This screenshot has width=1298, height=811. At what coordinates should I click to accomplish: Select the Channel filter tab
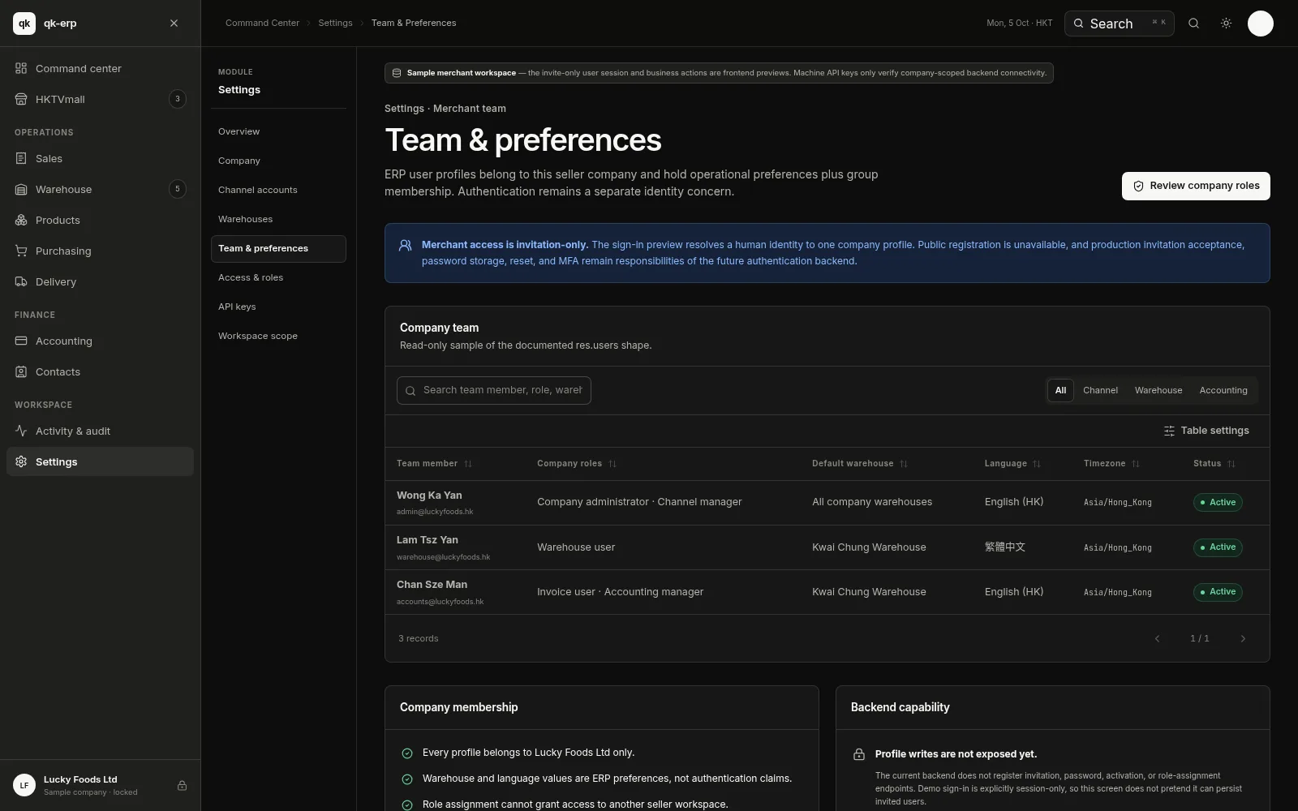click(x=1100, y=390)
